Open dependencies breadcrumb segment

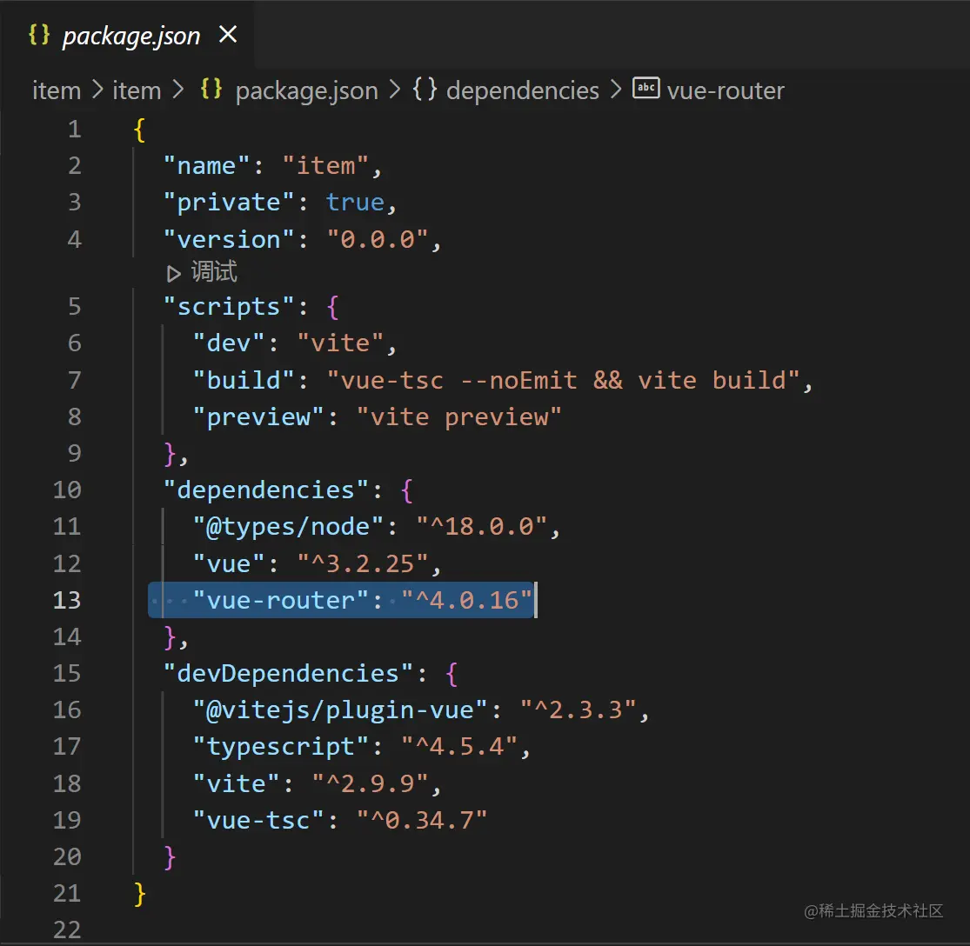point(523,91)
